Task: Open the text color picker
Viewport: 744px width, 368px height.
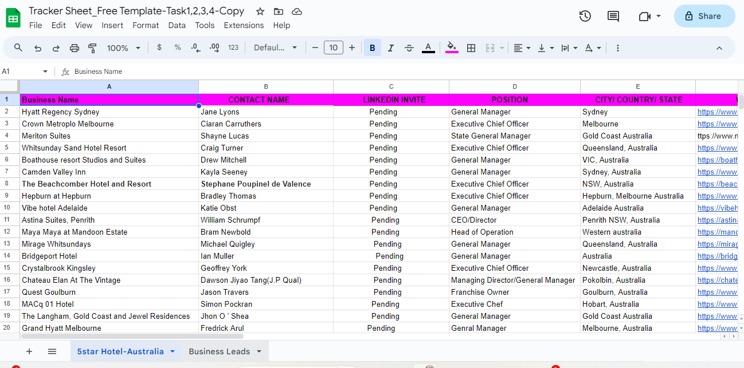Action: pos(428,48)
